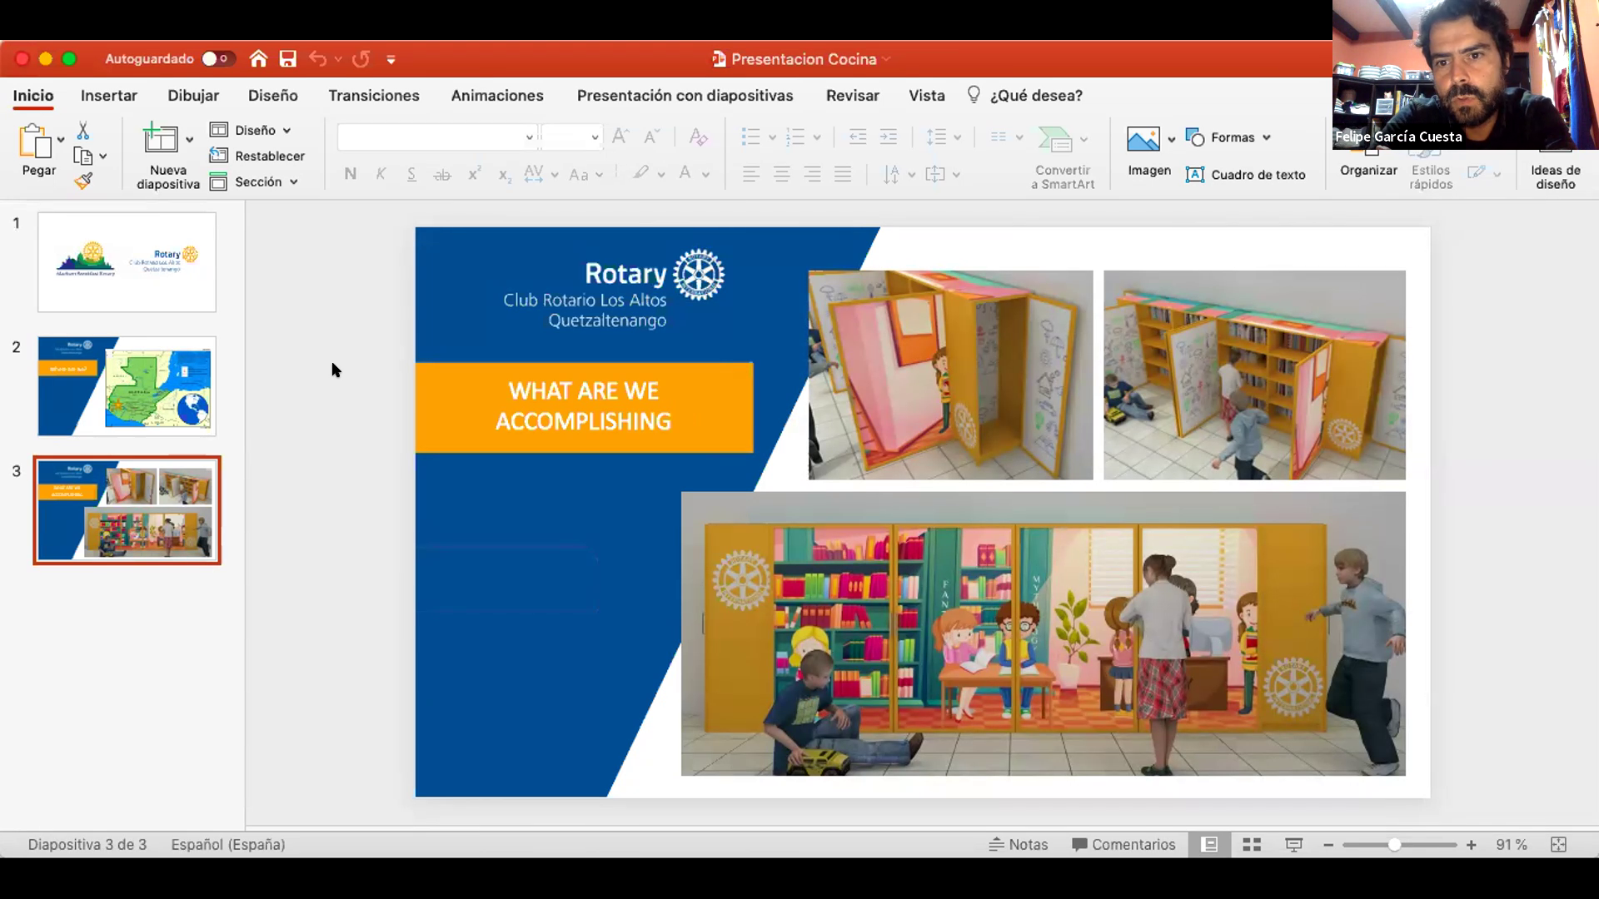
Task: Click the Cut scissors icon
Action: click(83, 131)
